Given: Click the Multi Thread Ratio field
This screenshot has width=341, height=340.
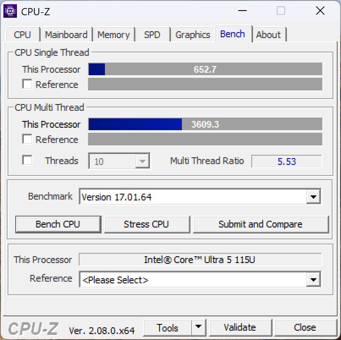Looking at the screenshot, I should click(286, 161).
